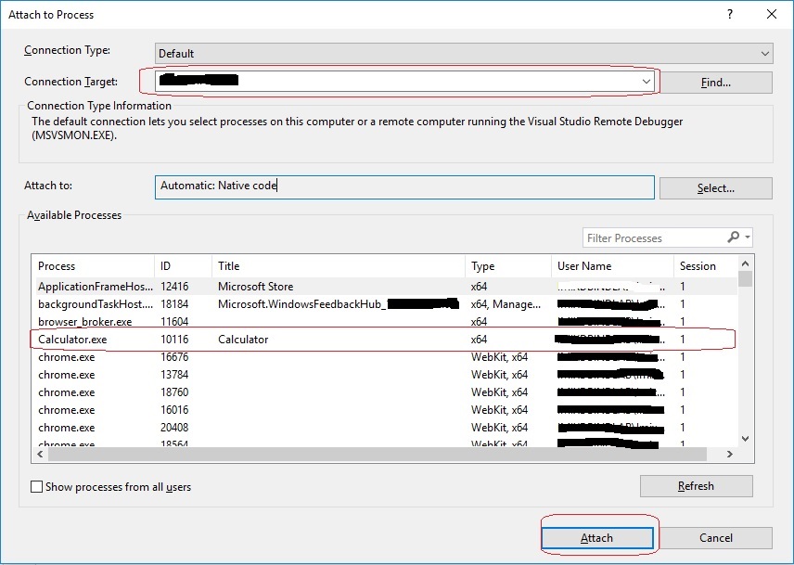Click the Select button

tap(715, 187)
